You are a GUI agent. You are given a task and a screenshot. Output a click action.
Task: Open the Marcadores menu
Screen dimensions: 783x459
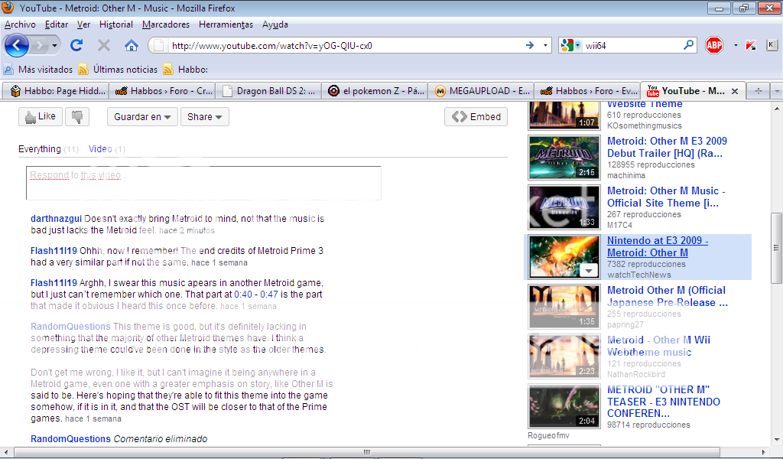(166, 24)
